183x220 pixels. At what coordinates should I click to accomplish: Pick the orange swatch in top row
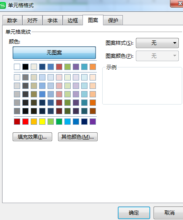pos(93,67)
